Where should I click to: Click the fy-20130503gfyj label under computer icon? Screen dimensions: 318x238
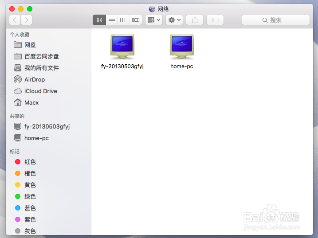click(x=122, y=66)
